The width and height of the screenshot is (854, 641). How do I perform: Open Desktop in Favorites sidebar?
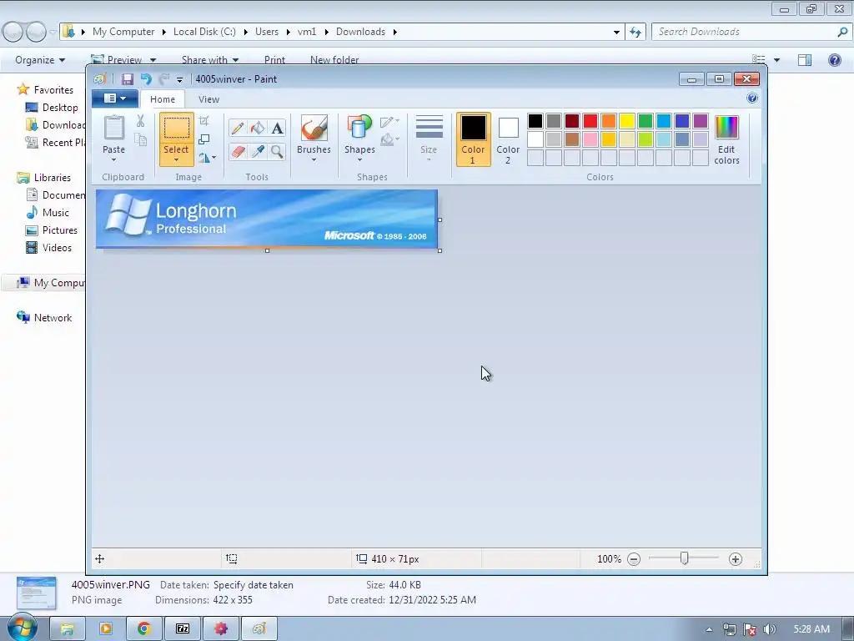(x=60, y=108)
